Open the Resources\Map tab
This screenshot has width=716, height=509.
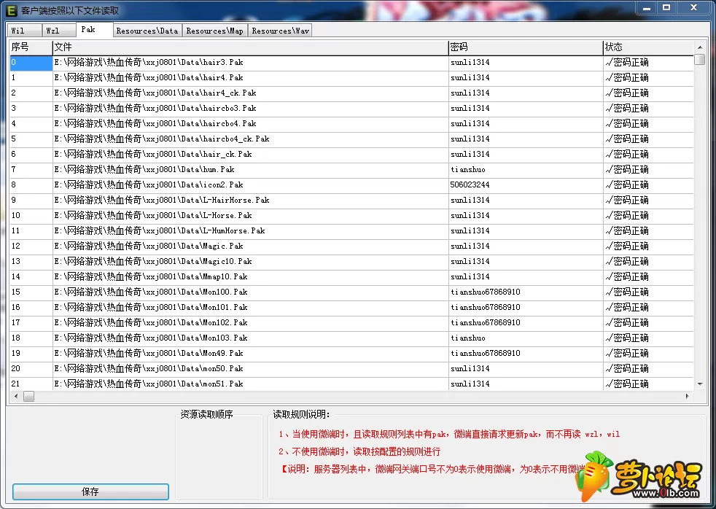[x=214, y=31]
